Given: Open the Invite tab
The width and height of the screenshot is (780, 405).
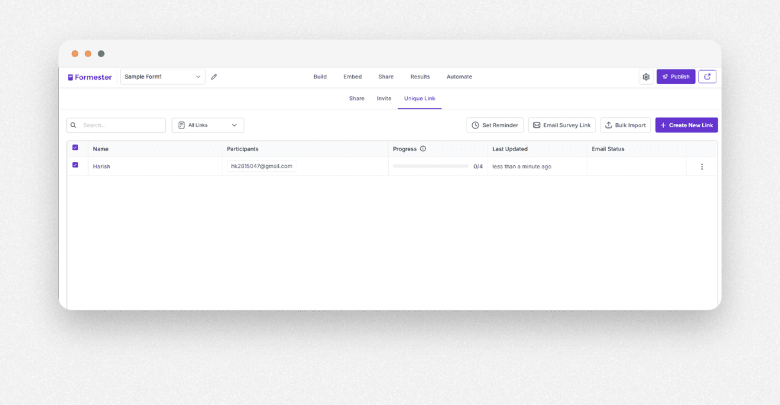Looking at the screenshot, I should (384, 98).
